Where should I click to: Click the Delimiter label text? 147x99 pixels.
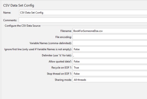coord(57,55)
